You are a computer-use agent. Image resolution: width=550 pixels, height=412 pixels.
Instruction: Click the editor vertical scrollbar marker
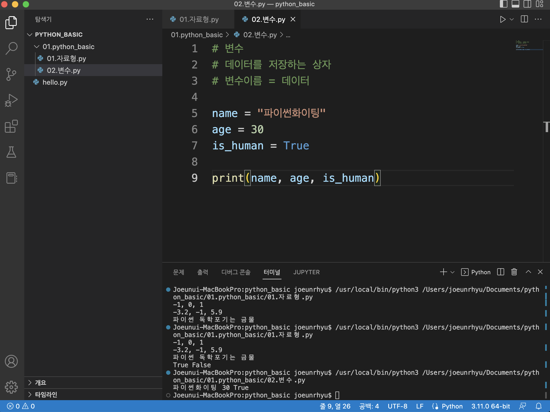coord(546,127)
